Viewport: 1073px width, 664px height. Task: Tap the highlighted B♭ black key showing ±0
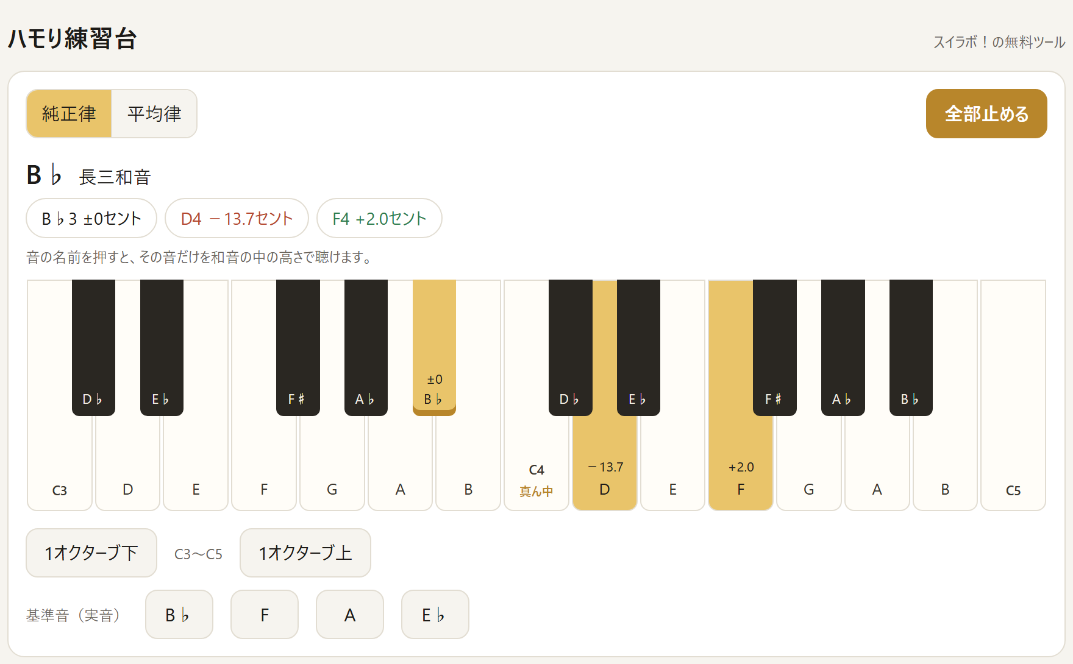pos(434,347)
